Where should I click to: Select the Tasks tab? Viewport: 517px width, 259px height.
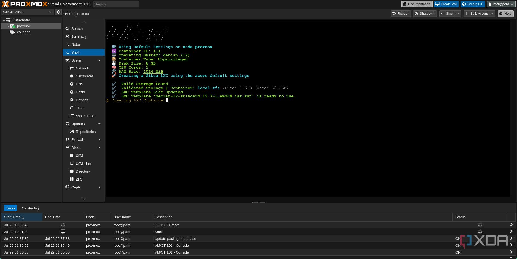10,208
